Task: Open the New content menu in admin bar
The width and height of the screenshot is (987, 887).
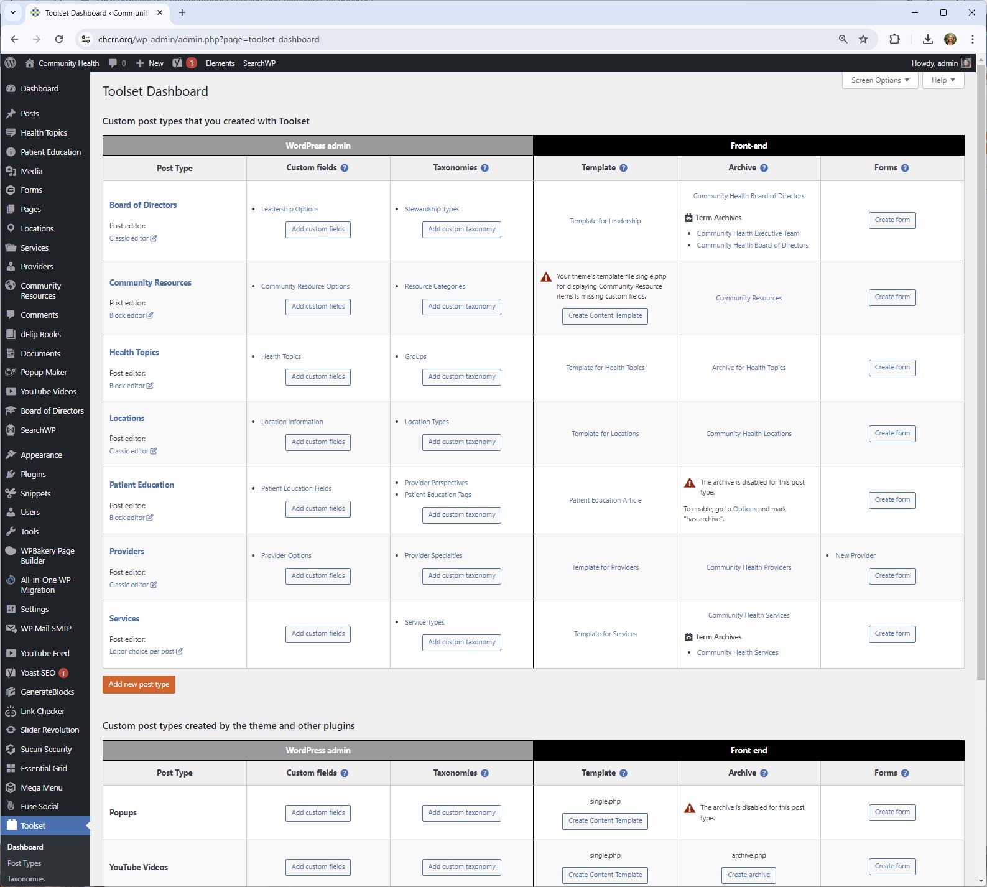Action: pos(150,63)
